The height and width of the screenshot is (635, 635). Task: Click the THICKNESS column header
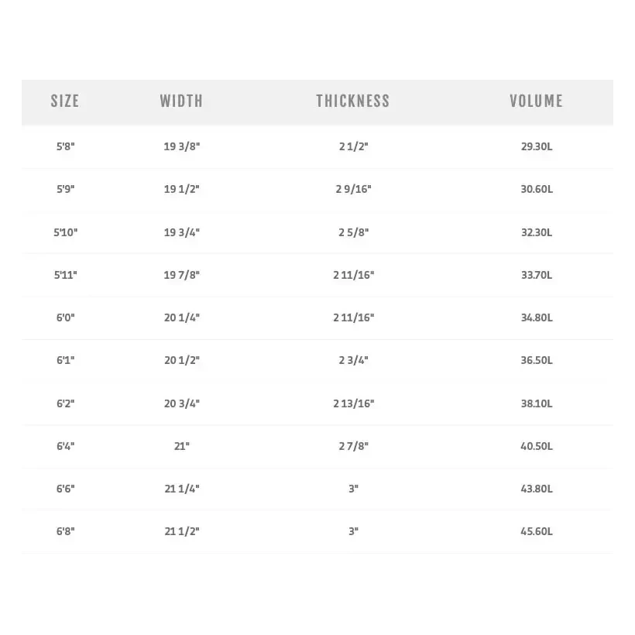click(x=352, y=101)
